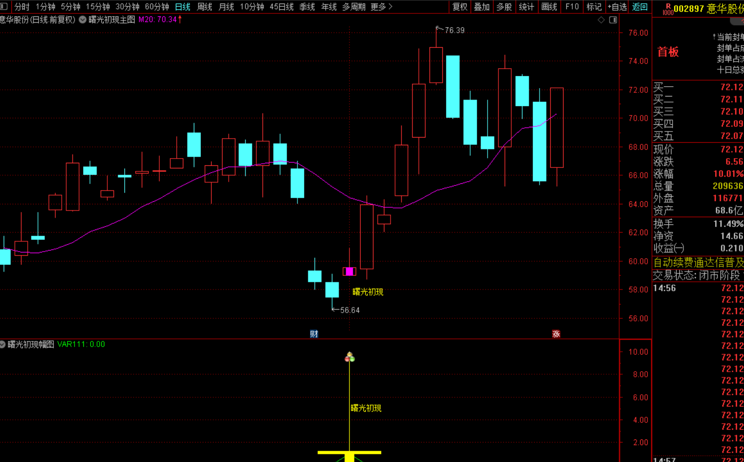Click the diamond marker icon above chart
Screen dimensions: 744x462
tap(601, 20)
